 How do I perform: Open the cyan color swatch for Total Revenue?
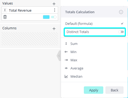point(46,17)
